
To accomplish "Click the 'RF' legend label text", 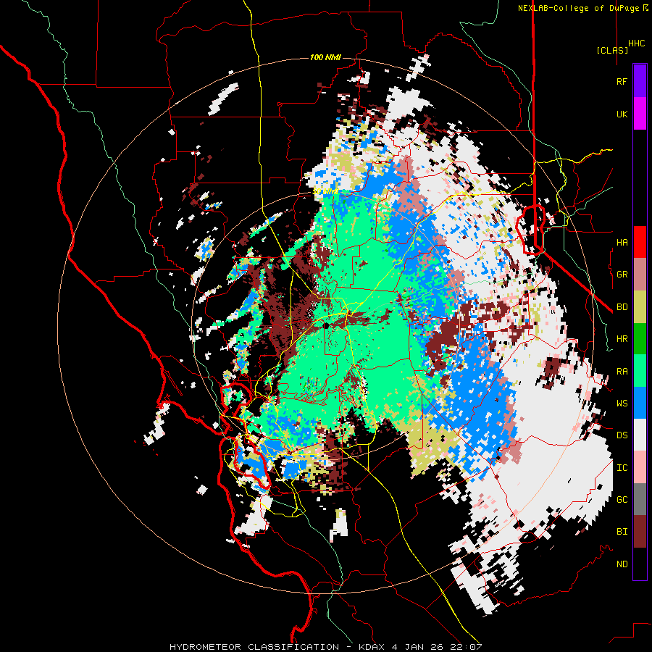I will pyautogui.click(x=622, y=82).
